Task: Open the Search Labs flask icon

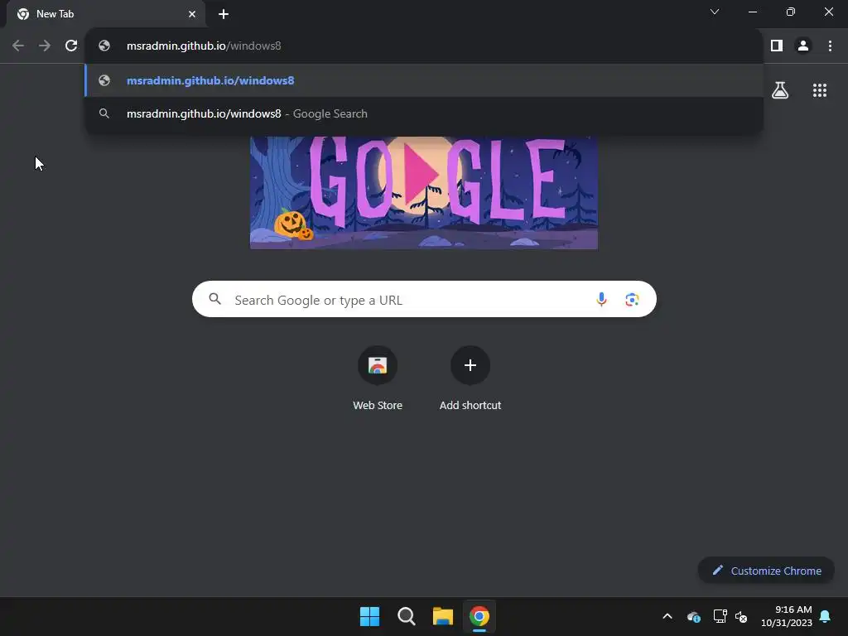Action: pyautogui.click(x=780, y=90)
